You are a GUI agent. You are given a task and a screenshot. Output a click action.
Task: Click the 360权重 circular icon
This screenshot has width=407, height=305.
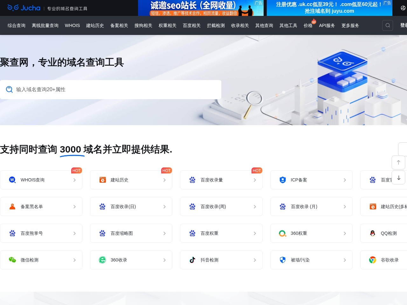click(x=282, y=233)
